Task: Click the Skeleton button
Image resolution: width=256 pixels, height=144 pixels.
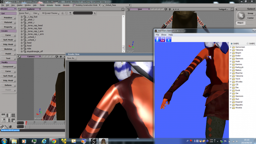Action: [x=8, y=49]
